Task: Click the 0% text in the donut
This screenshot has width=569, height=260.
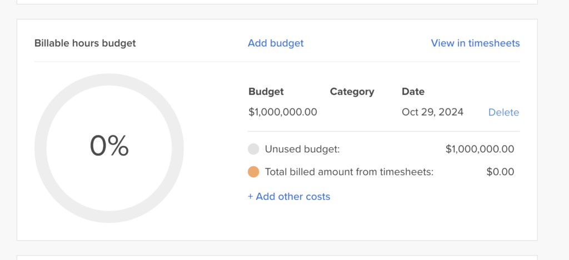Action: [x=109, y=146]
